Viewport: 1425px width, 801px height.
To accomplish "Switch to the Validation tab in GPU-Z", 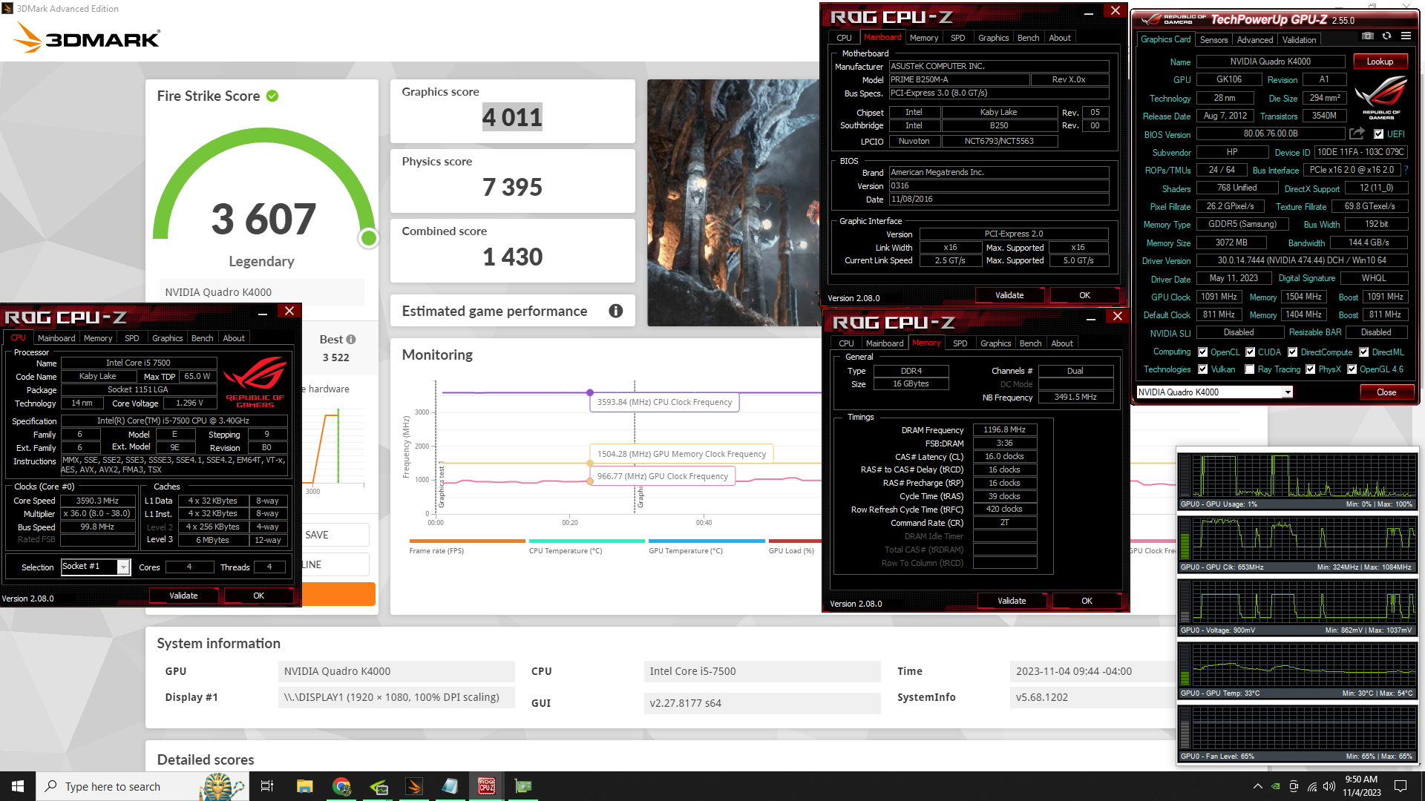I will click(x=1299, y=40).
